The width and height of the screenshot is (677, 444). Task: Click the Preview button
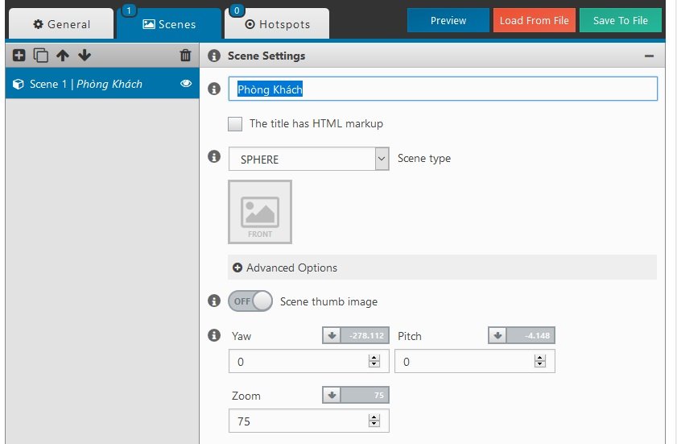[x=448, y=21]
